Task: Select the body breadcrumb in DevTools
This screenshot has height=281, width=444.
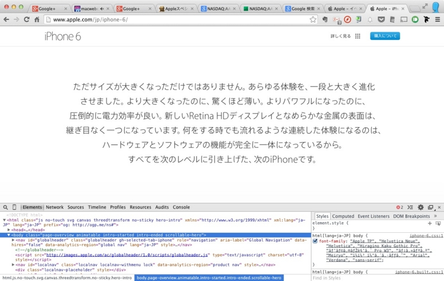Action: tap(209, 278)
